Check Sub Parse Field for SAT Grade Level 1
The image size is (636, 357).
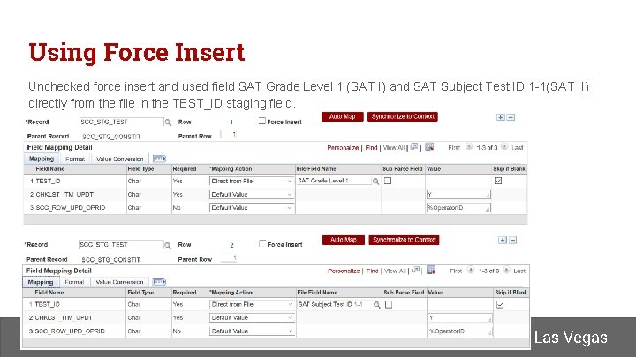pyautogui.click(x=388, y=181)
